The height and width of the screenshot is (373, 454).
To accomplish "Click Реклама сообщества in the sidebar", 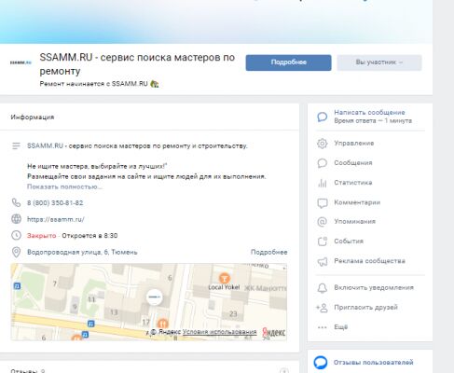I will pyautogui.click(x=369, y=261).
